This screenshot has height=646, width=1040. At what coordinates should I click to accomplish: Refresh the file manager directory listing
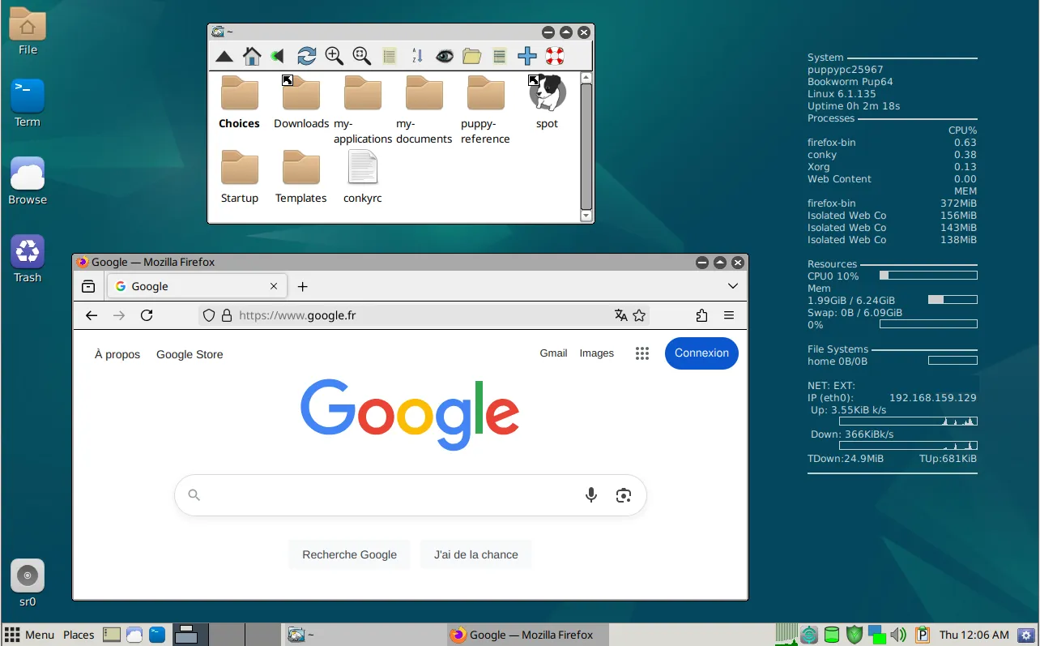click(x=306, y=56)
